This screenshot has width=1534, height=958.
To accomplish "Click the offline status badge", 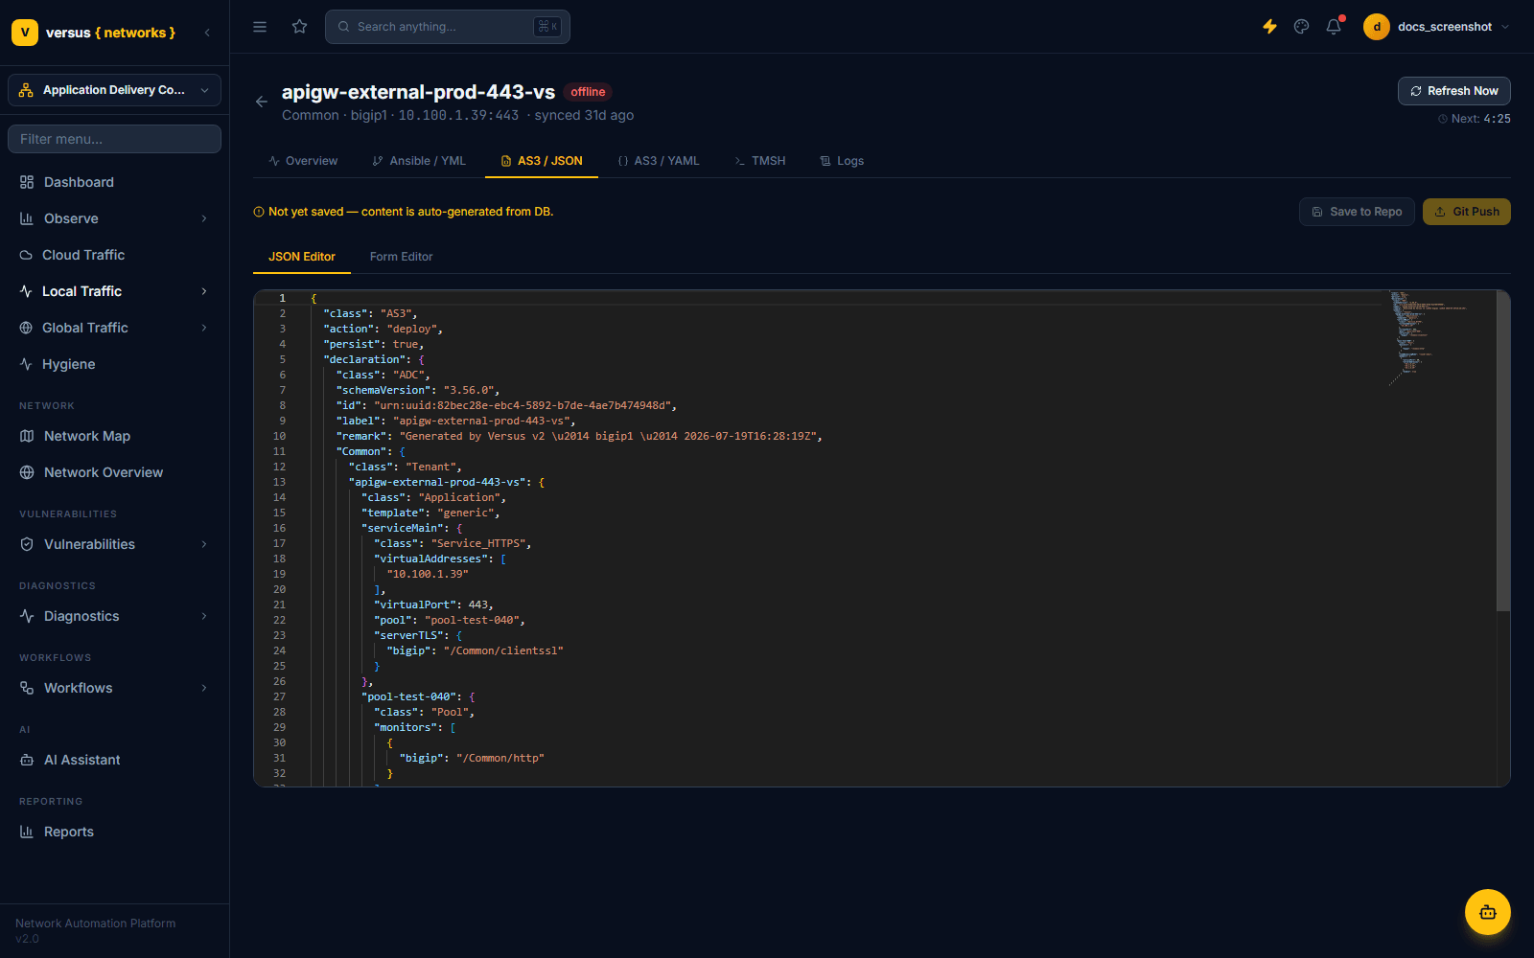I will 588,92.
